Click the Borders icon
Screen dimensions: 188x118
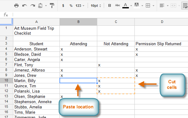148,6
